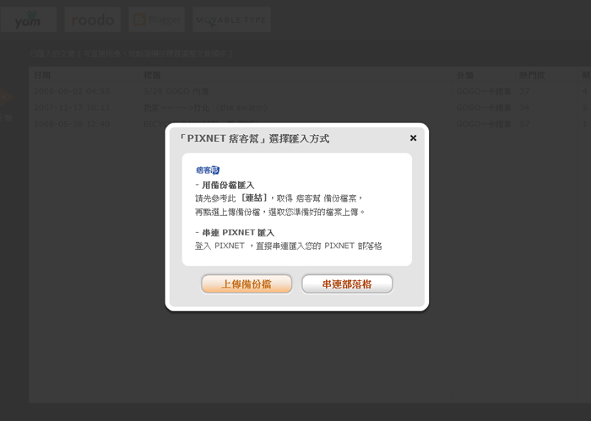Screen dimensions: 591x421
Task: Select the roodo logo tab
Action: click(x=92, y=19)
